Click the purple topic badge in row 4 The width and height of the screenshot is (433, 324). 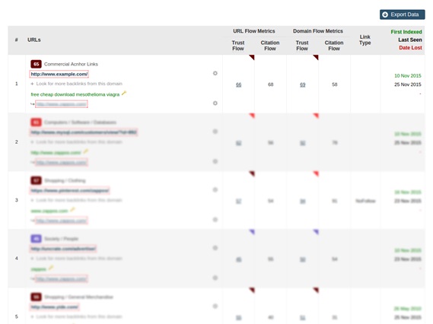(36, 239)
